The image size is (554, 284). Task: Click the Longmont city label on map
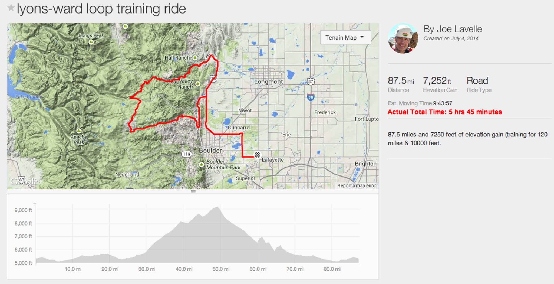tap(268, 81)
